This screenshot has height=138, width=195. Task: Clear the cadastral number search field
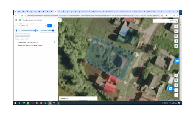click(x=45, y=26)
